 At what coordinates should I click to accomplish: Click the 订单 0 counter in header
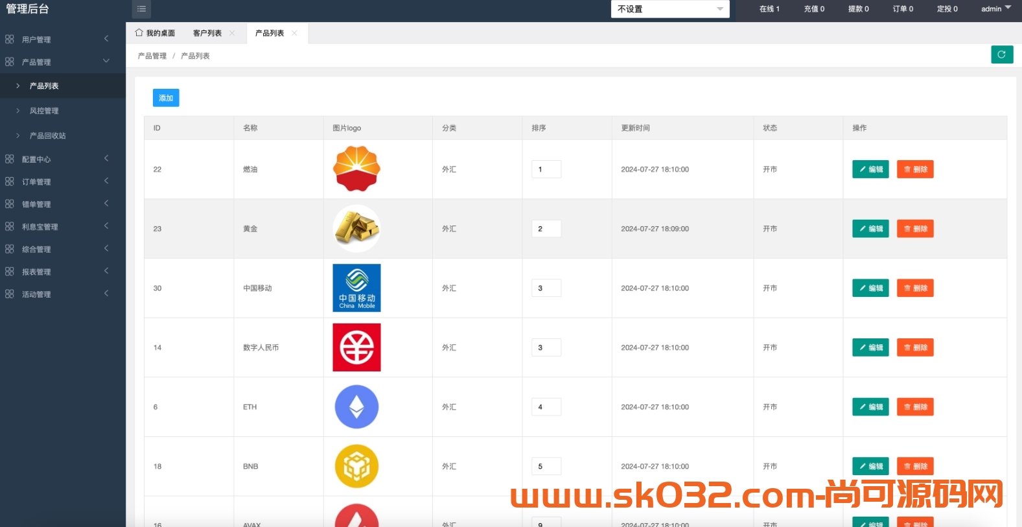(x=903, y=9)
